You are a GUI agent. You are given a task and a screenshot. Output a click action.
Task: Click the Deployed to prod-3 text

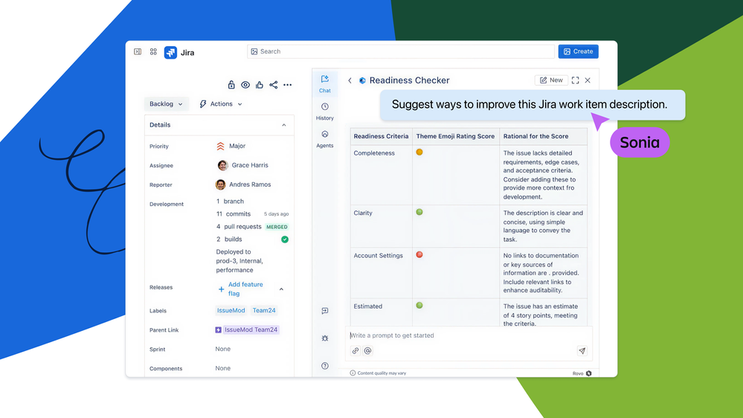[239, 261]
